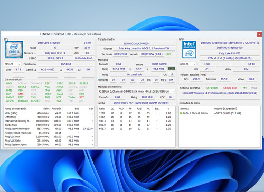Select the Un canal solo mode field
The height and width of the screenshot is (192, 264).
[x=135, y=74]
